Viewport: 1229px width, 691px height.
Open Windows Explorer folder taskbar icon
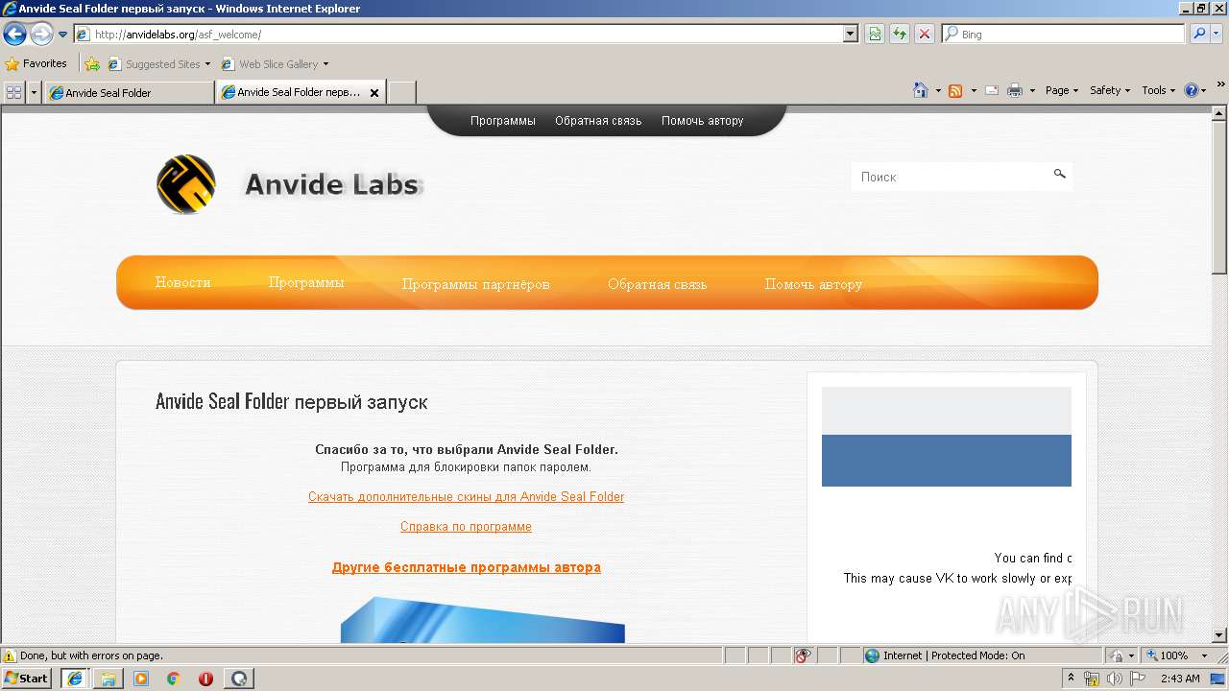pos(108,679)
